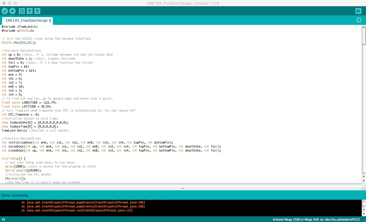Screen dimensions: 366x222
Task: Click the console line ending EventDispatchThread.java:196
Action: tap(83, 202)
